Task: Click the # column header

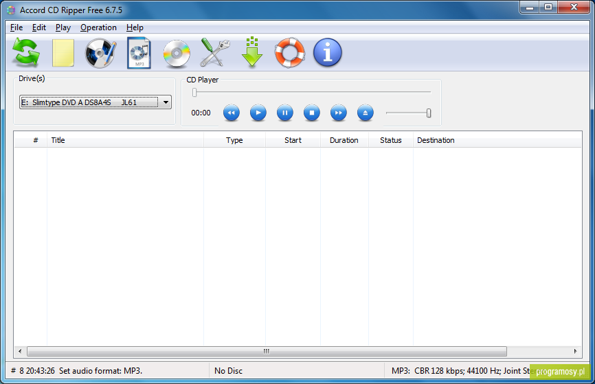Action: 31,140
